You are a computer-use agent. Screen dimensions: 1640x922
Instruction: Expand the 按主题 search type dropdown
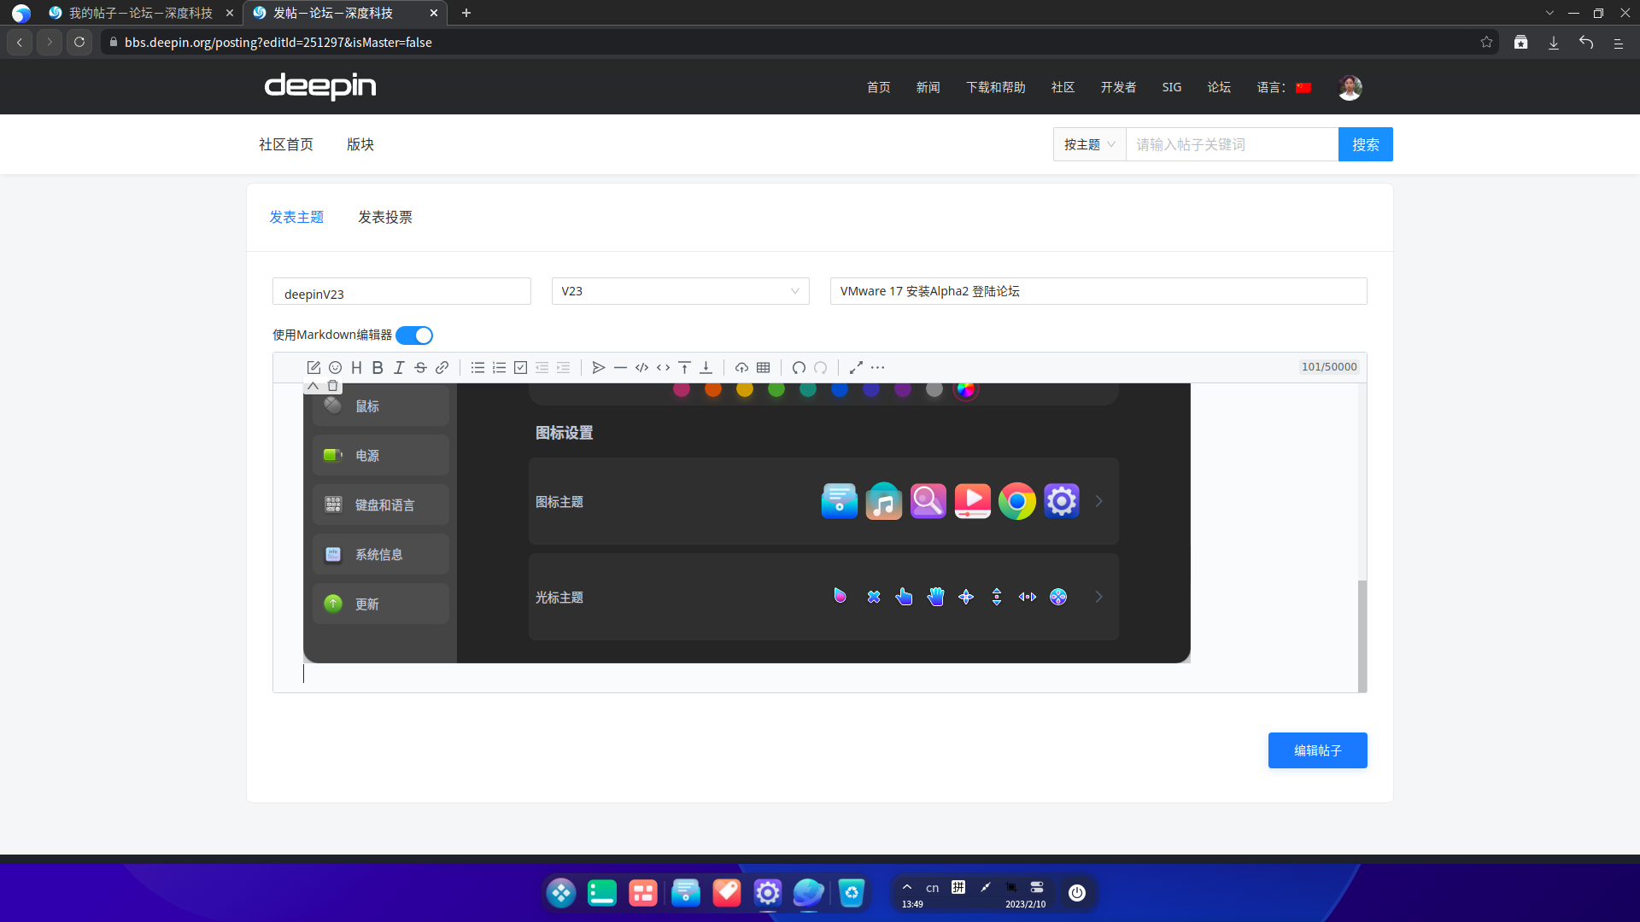click(1089, 145)
